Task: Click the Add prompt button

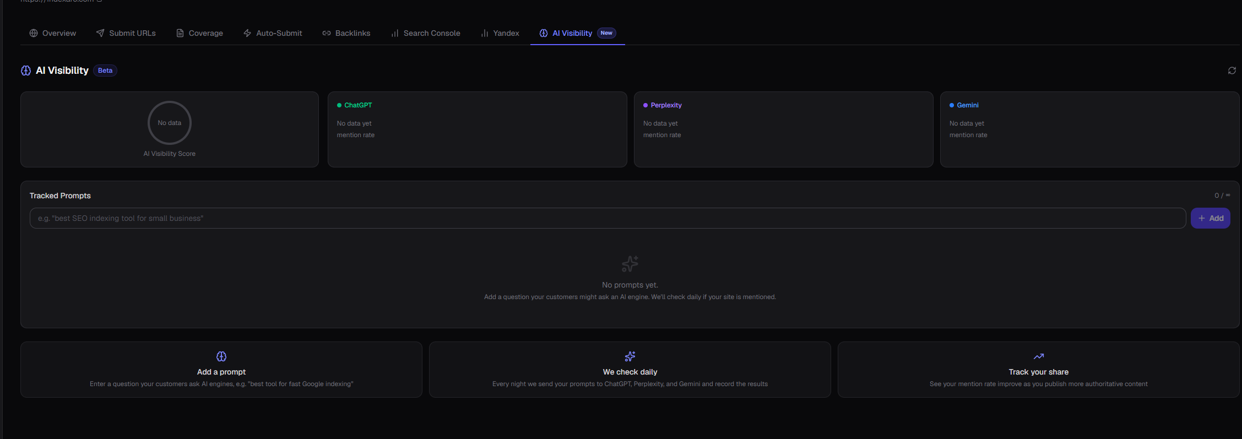Action: tap(1211, 218)
